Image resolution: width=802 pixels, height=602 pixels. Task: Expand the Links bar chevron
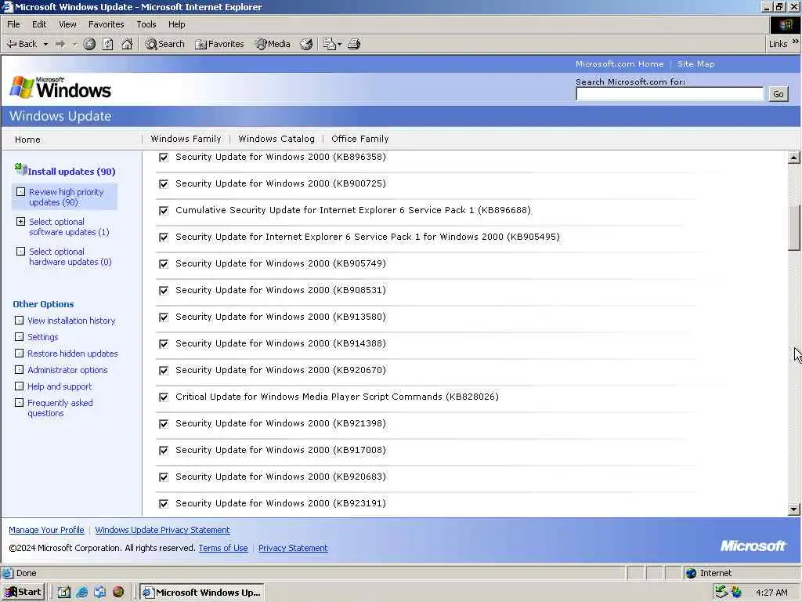click(796, 42)
